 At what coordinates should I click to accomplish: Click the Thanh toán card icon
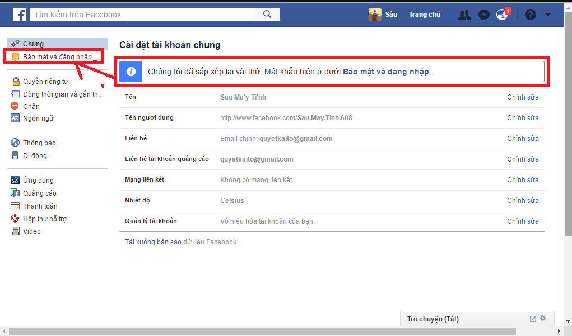[15, 206]
